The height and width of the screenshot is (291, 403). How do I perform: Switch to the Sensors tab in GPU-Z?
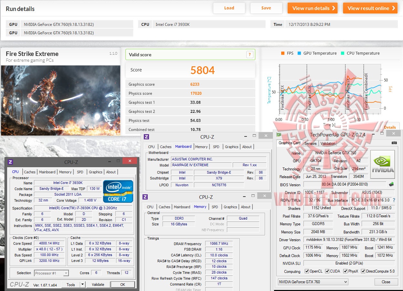click(x=310, y=144)
